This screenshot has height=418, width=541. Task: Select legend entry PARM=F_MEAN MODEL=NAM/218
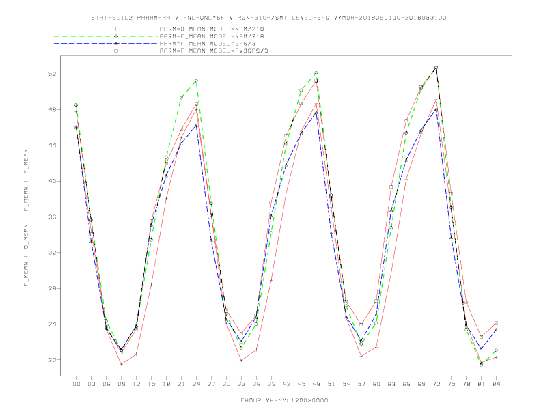pyautogui.click(x=212, y=36)
